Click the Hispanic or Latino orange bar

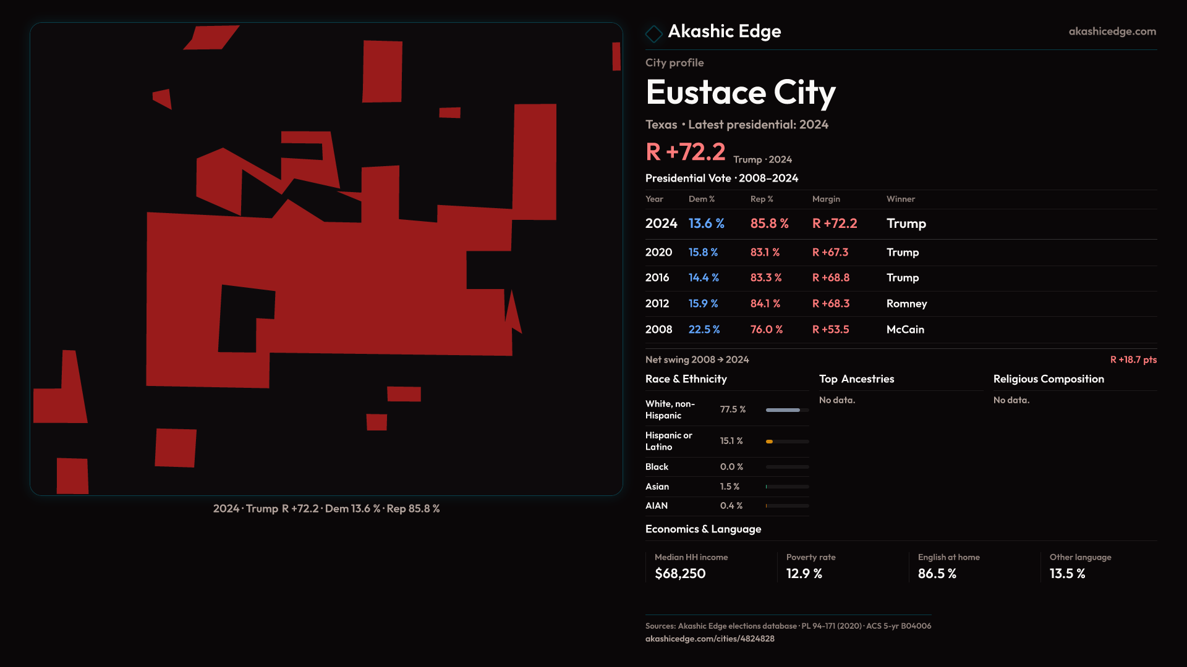click(770, 442)
